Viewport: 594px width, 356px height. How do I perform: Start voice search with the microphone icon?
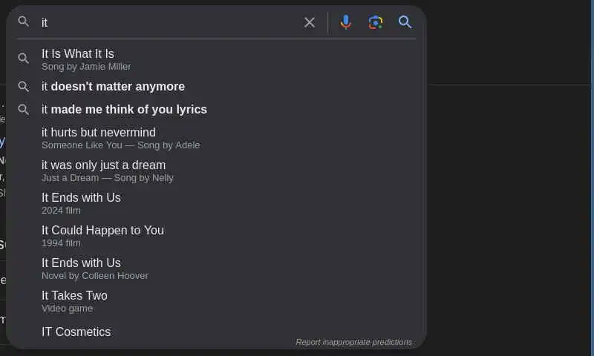(345, 22)
